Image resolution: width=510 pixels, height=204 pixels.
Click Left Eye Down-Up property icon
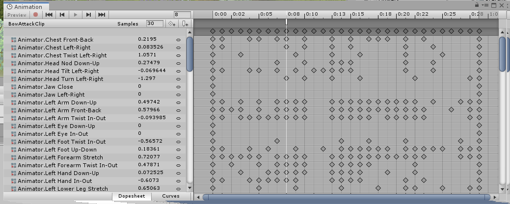(14, 126)
